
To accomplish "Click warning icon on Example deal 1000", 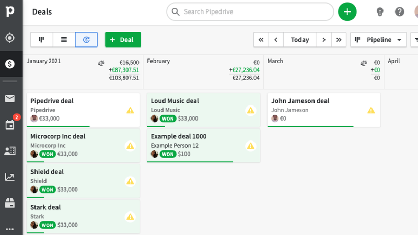I will pyautogui.click(x=251, y=146).
